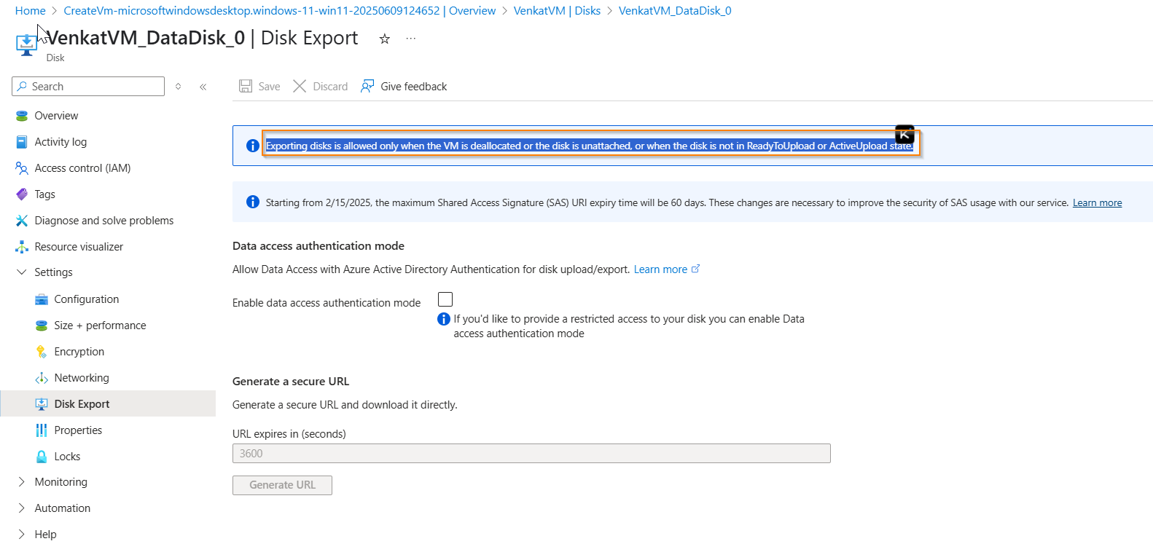Click the Discard X icon

pyautogui.click(x=300, y=86)
